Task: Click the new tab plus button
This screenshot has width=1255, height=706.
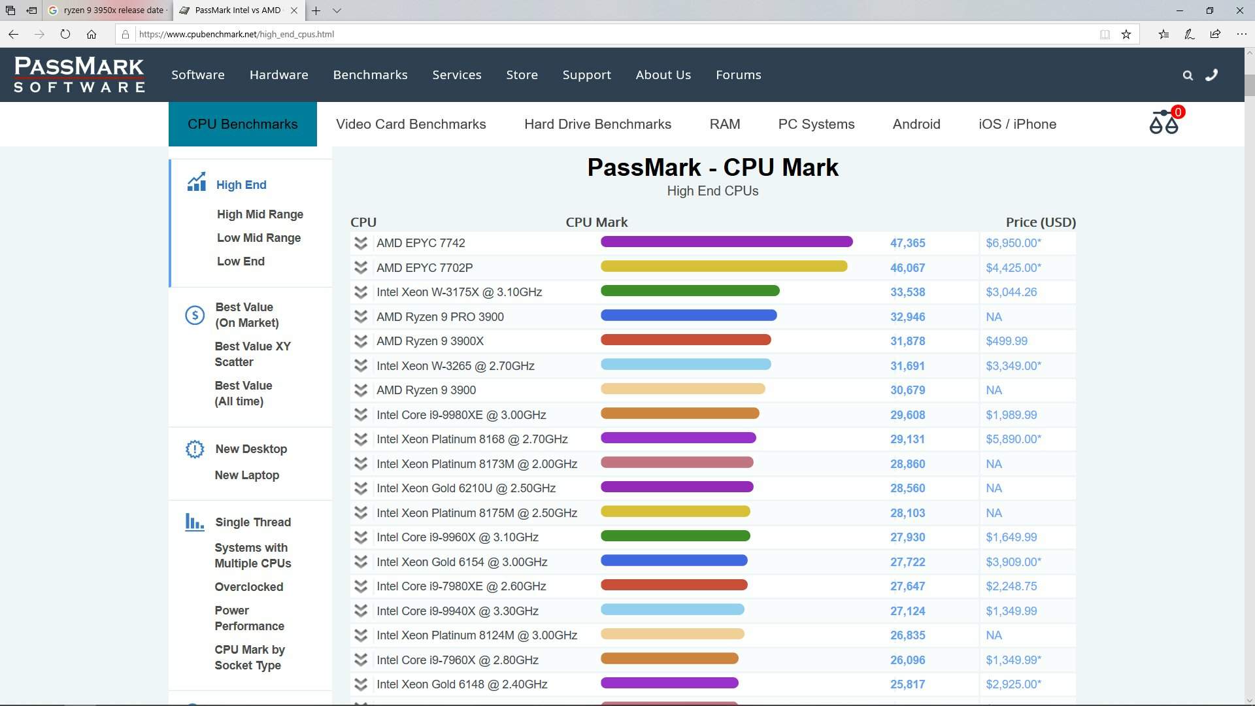Action: [316, 10]
